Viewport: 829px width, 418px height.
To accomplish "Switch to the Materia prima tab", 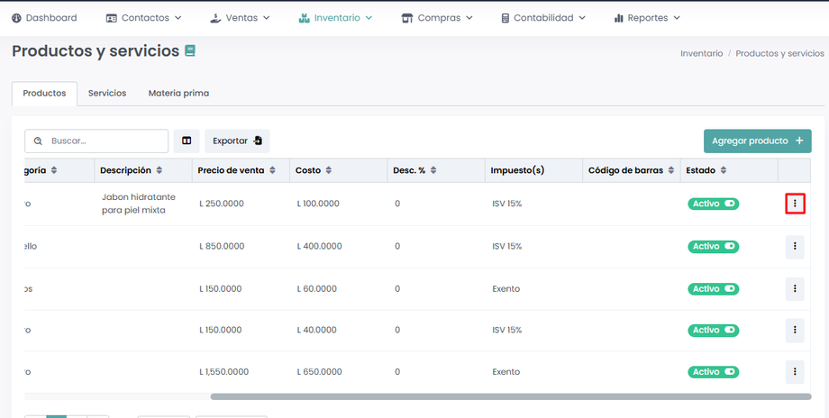I will click(x=178, y=93).
